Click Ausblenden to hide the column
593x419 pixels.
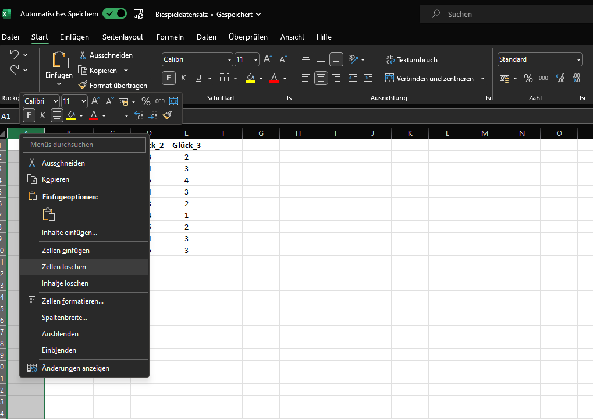tap(60, 334)
